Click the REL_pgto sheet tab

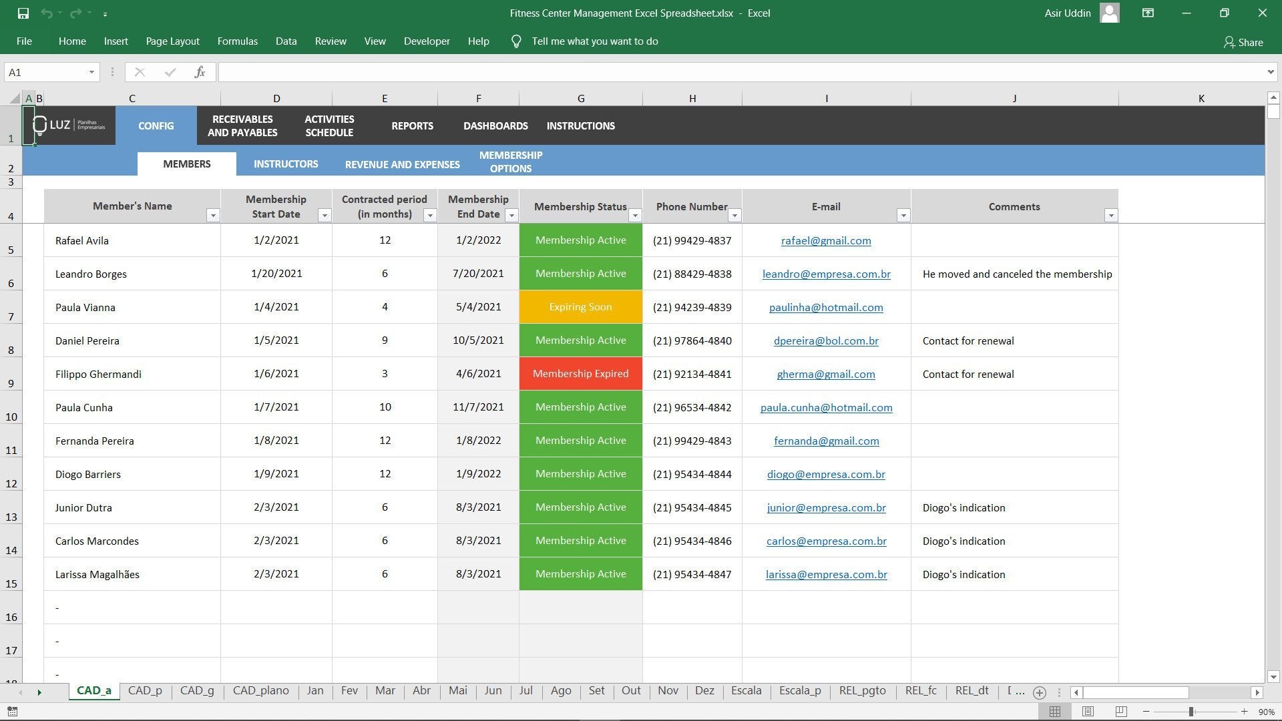click(x=863, y=691)
